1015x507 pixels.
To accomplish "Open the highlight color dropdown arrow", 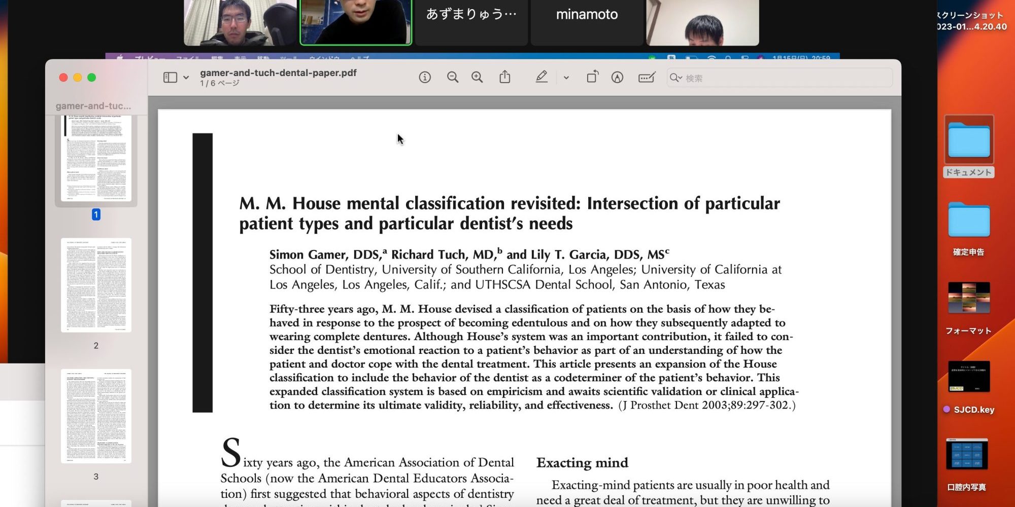I will tap(566, 78).
